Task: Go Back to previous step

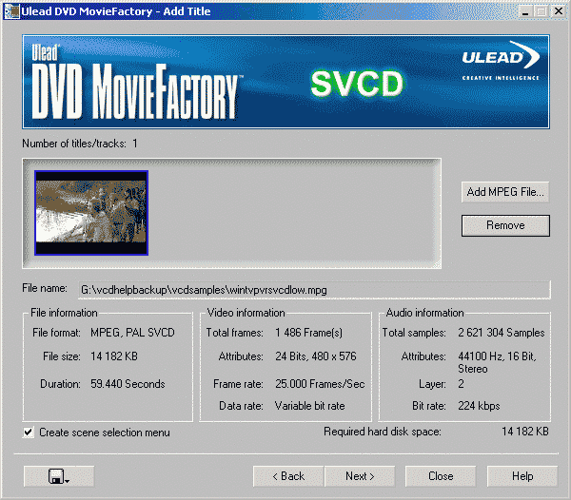Action: [288, 476]
